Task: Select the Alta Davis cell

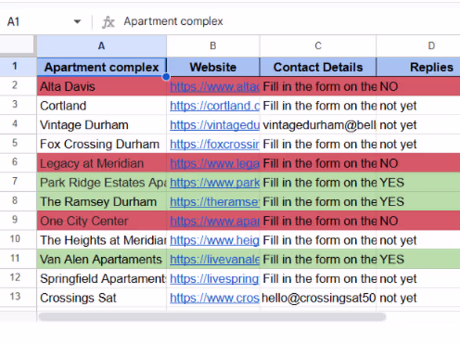Action: (102, 86)
